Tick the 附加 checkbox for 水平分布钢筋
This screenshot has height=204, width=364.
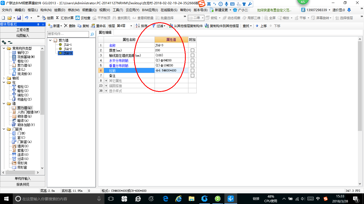point(192,60)
